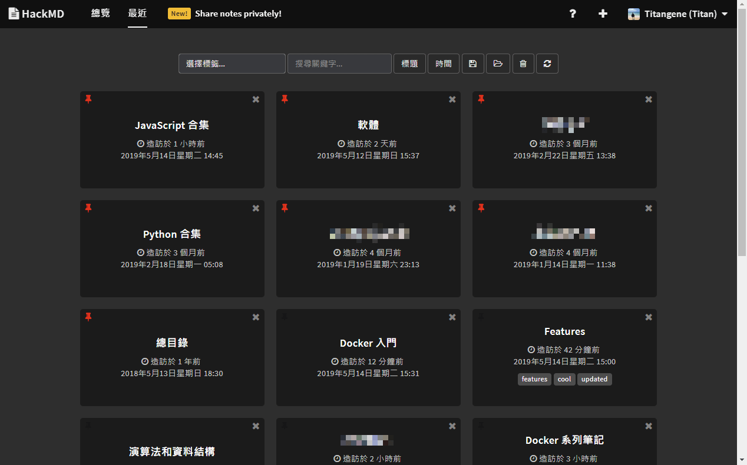This screenshot has height=465, width=747.
Task: Remove the Python 合集 card
Action: (x=256, y=208)
